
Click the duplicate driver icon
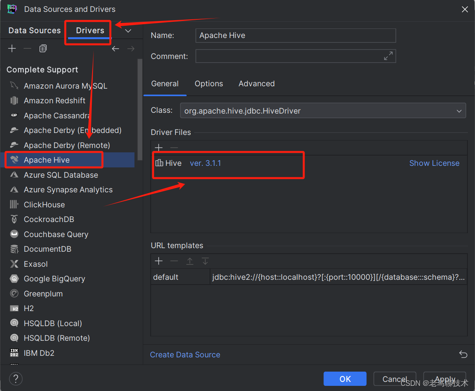point(43,48)
